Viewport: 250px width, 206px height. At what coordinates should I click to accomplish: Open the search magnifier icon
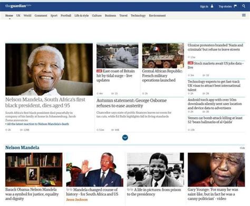point(244,6)
